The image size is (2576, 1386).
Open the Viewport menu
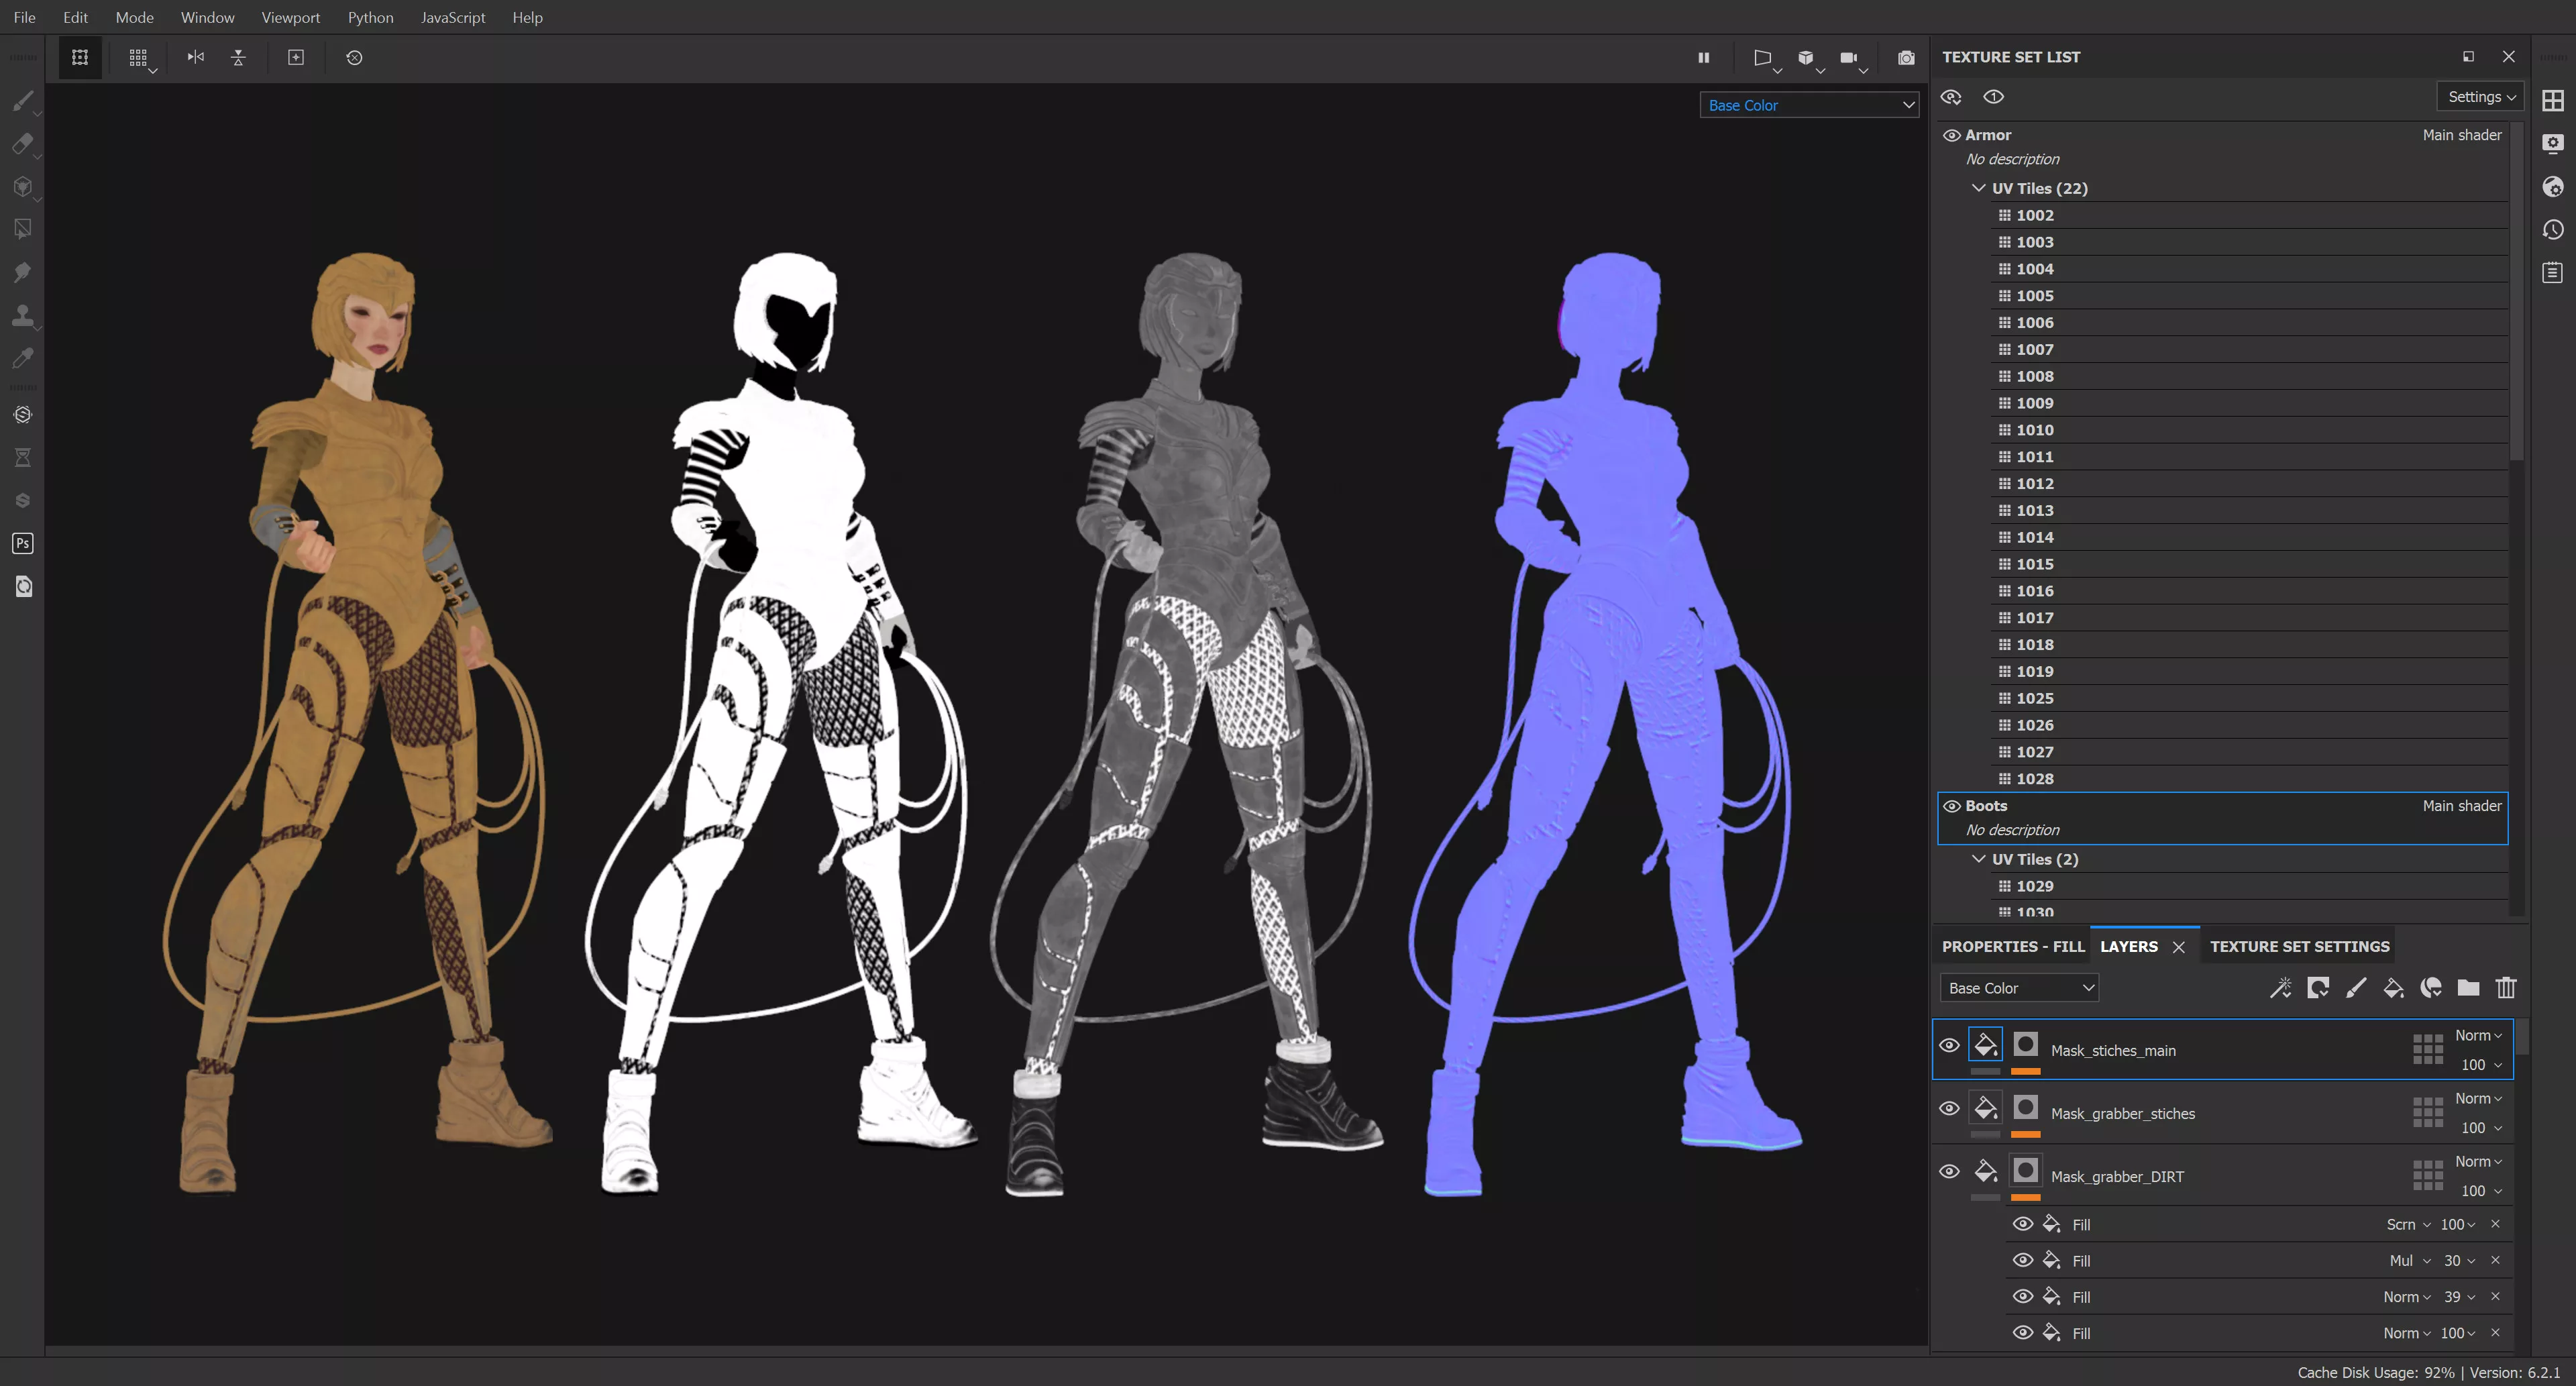(x=290, y=17)
